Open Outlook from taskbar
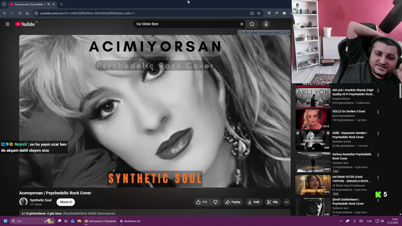Viewport: 402px width, 226px height. point(73,221)
